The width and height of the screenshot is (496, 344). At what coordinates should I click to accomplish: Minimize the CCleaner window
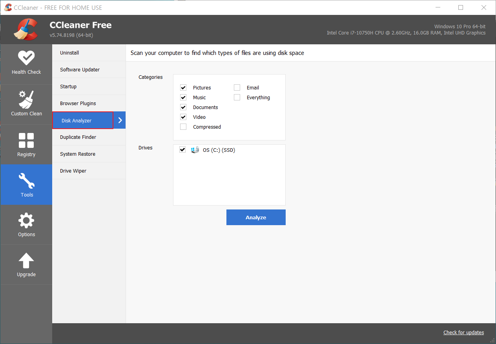coord(438,7)
